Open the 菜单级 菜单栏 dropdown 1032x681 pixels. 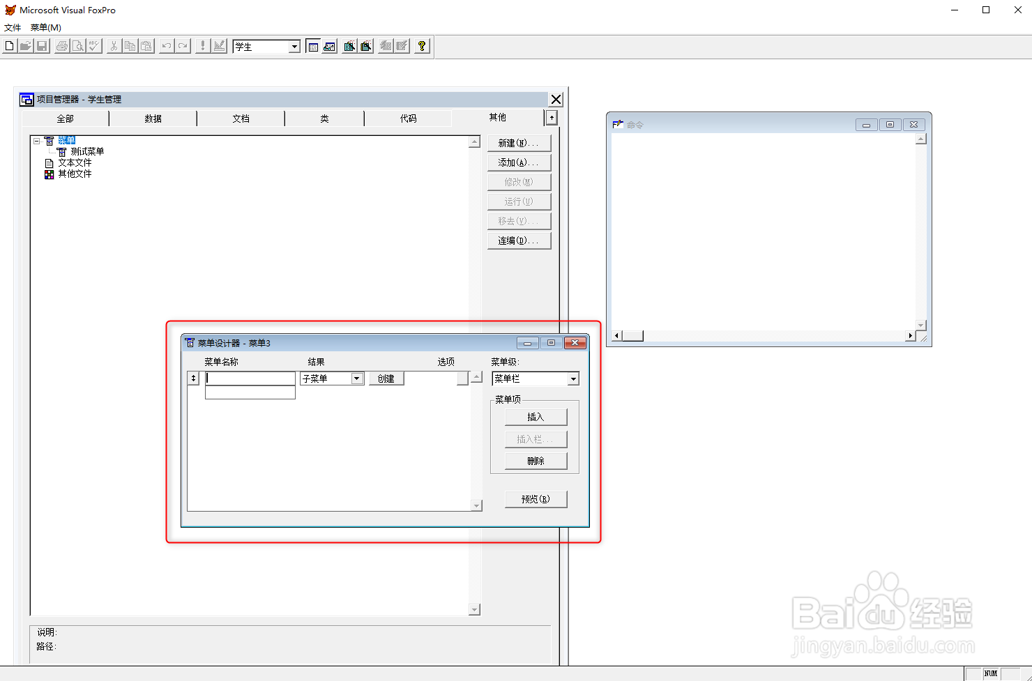(573, 378)
